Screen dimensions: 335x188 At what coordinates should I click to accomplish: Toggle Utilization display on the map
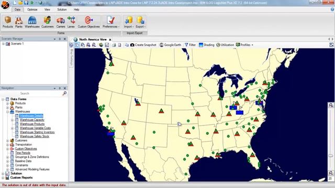[x=225, y=45]
